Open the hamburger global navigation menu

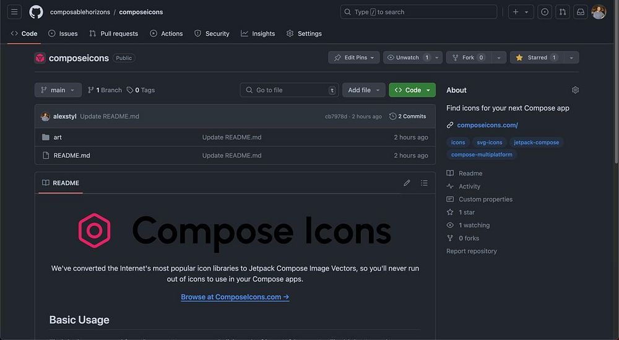pos(14,12)
